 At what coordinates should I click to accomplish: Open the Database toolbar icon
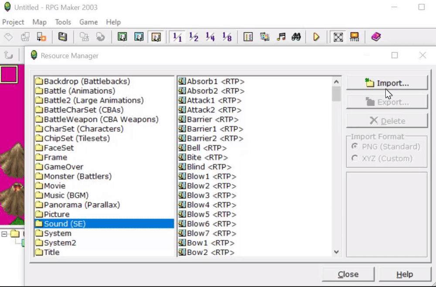pyautogui.click(x=248, y=37)
